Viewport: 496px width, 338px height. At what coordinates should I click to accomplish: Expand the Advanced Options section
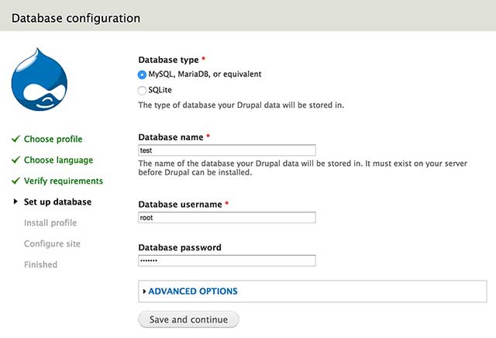(x=192, y=291)
